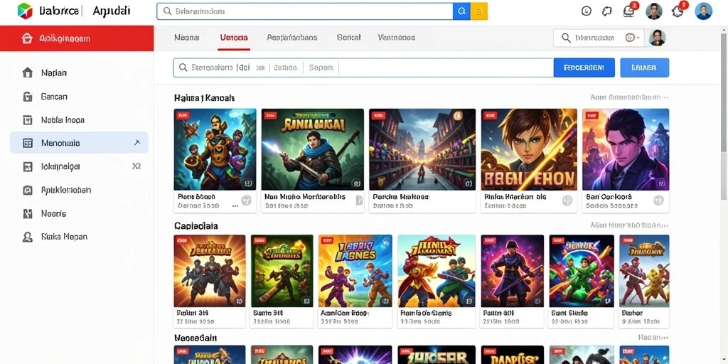728x364 pixels.
Task: Open the dropdown arrow in the tab-bar search box
Action: 639,38
